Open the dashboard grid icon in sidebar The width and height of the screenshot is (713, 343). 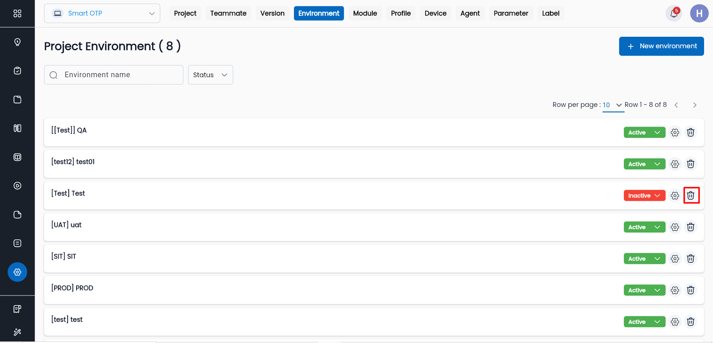(x=17, y=14)
